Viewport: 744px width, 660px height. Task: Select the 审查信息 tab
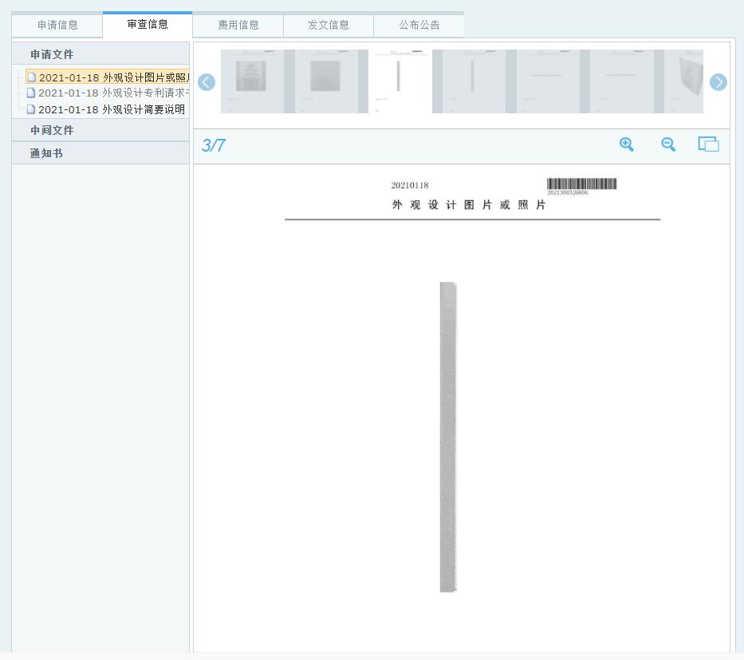click(148, 25)
